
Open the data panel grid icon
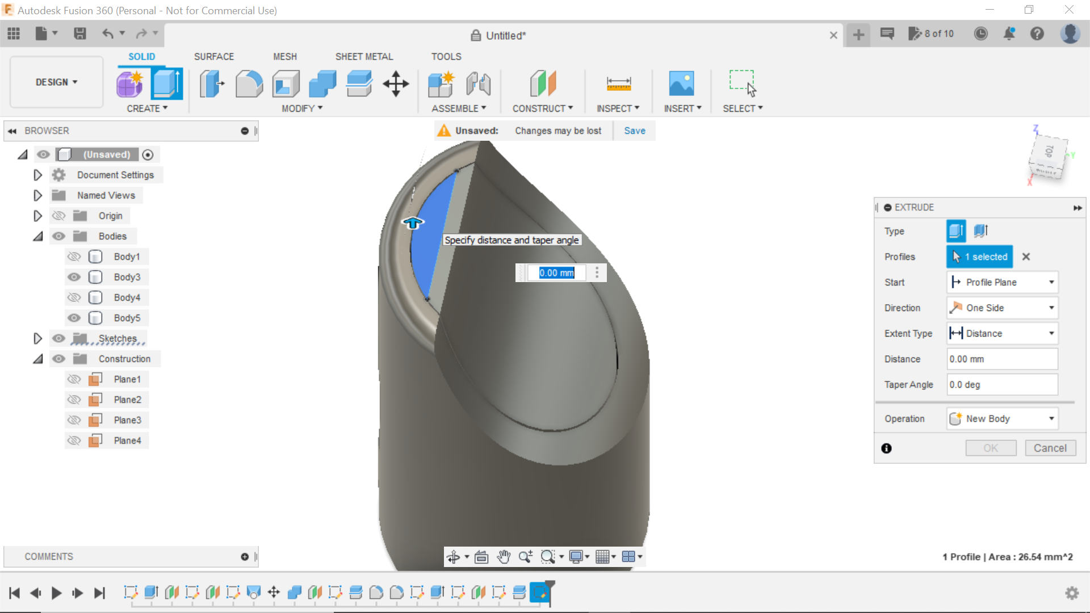pos(14,34)
